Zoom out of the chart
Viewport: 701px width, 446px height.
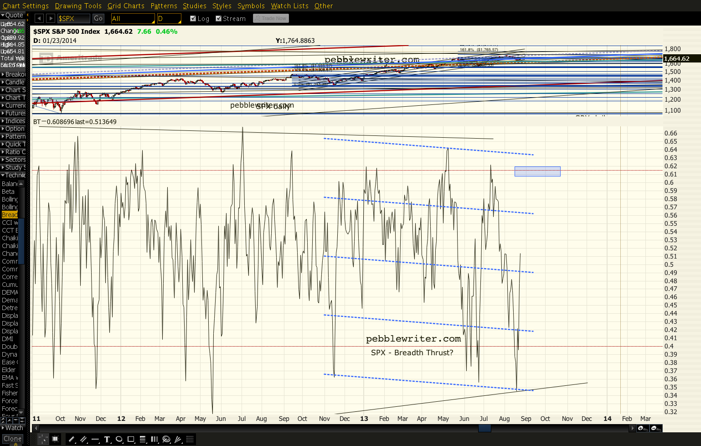655,428
